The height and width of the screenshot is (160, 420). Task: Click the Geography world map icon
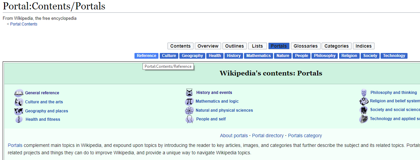pos(19,111)
